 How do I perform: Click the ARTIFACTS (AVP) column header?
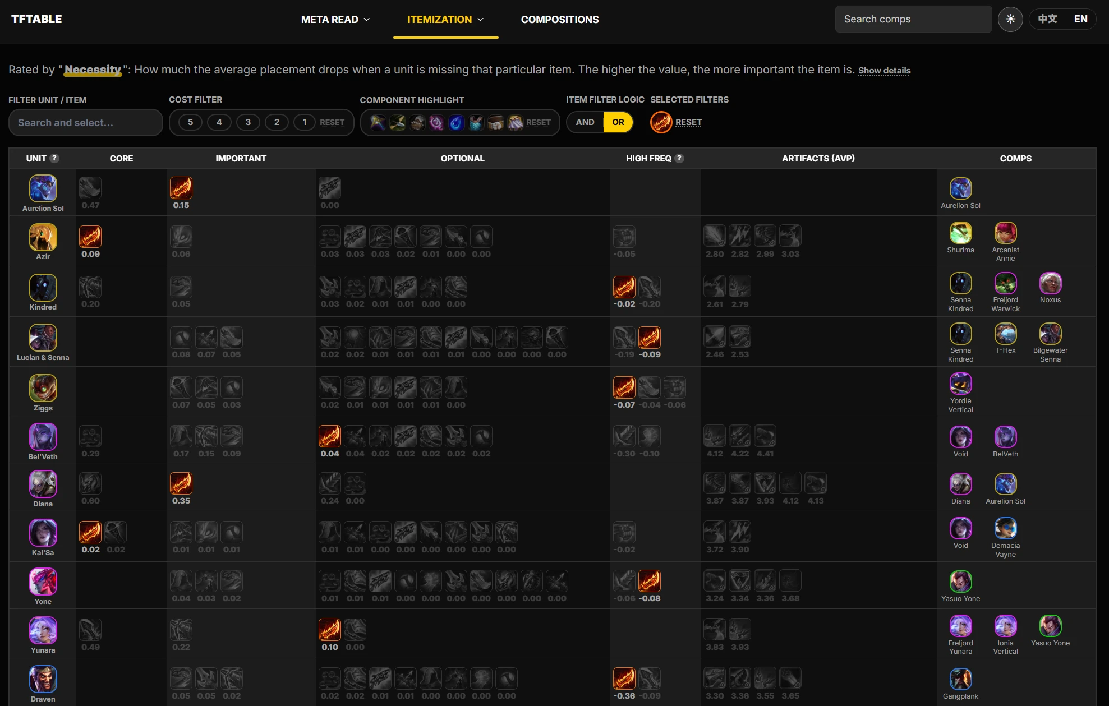coord(818,159)
